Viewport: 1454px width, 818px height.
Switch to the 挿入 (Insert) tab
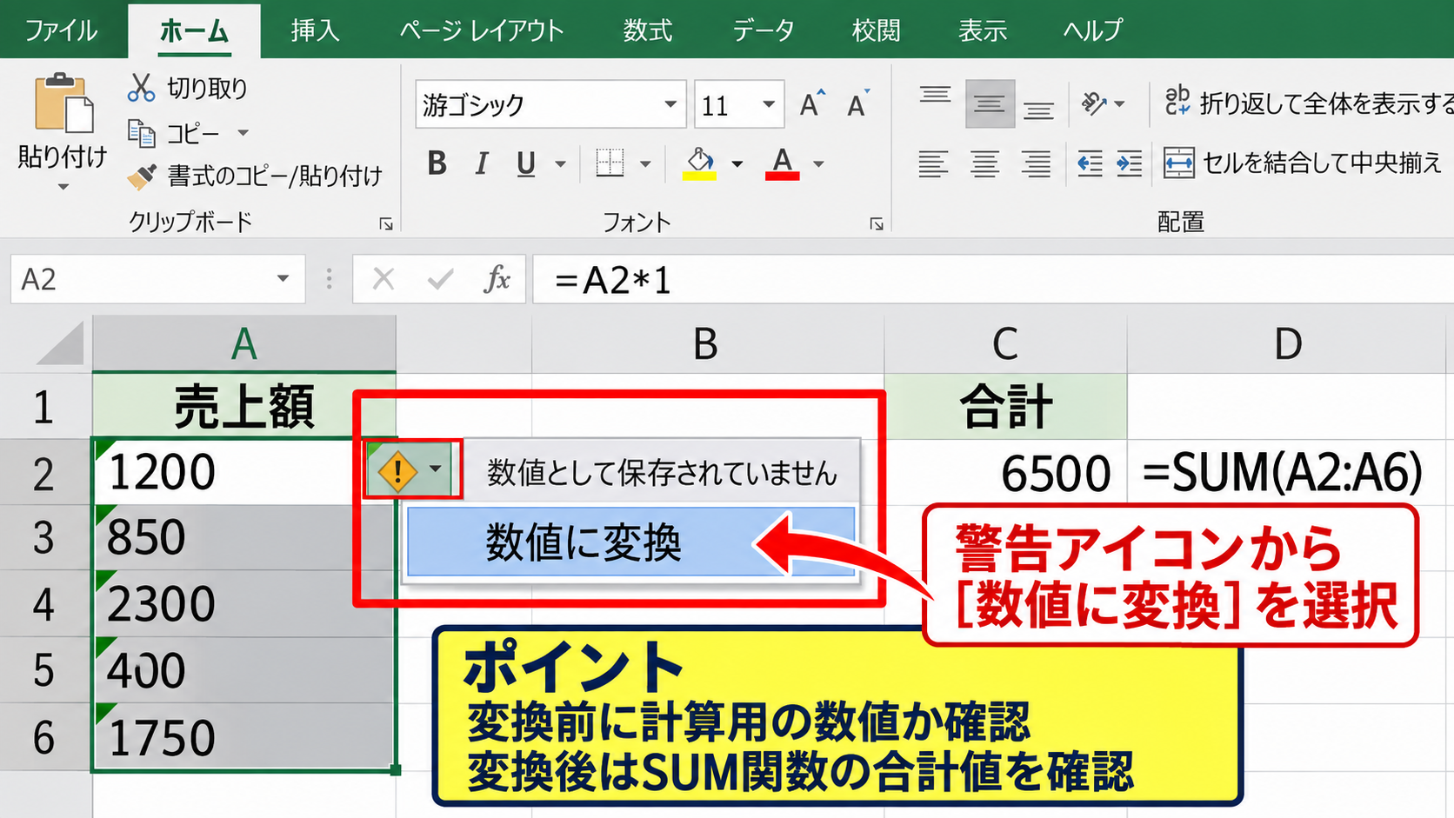pyautogui.click(x=315, y=30)
